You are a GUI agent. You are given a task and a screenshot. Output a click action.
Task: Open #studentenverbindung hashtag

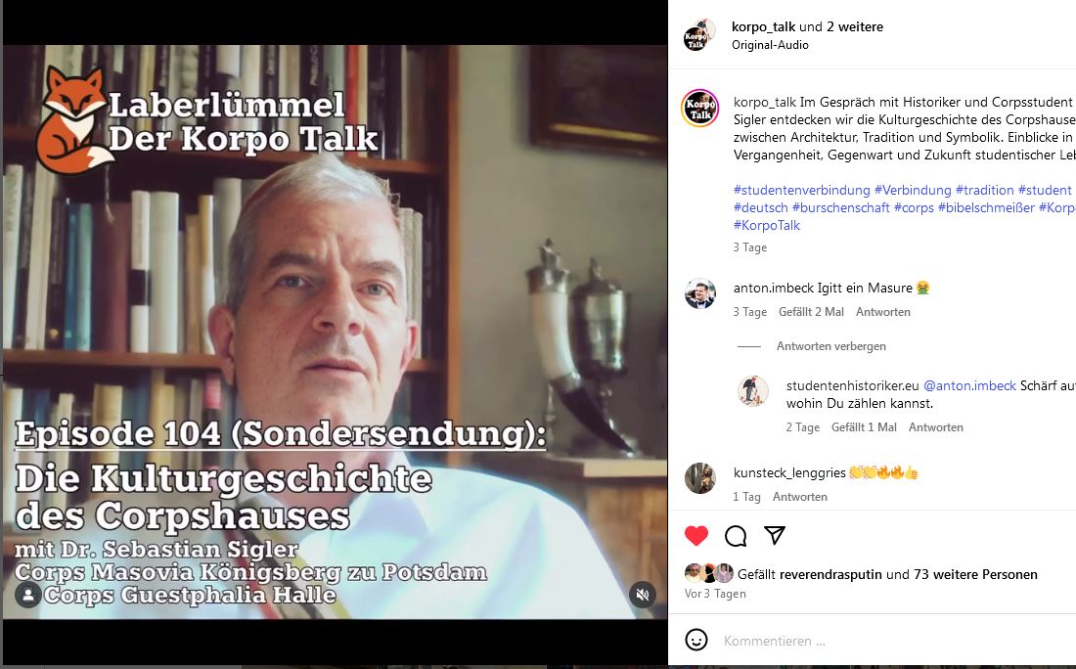point(801,190)
